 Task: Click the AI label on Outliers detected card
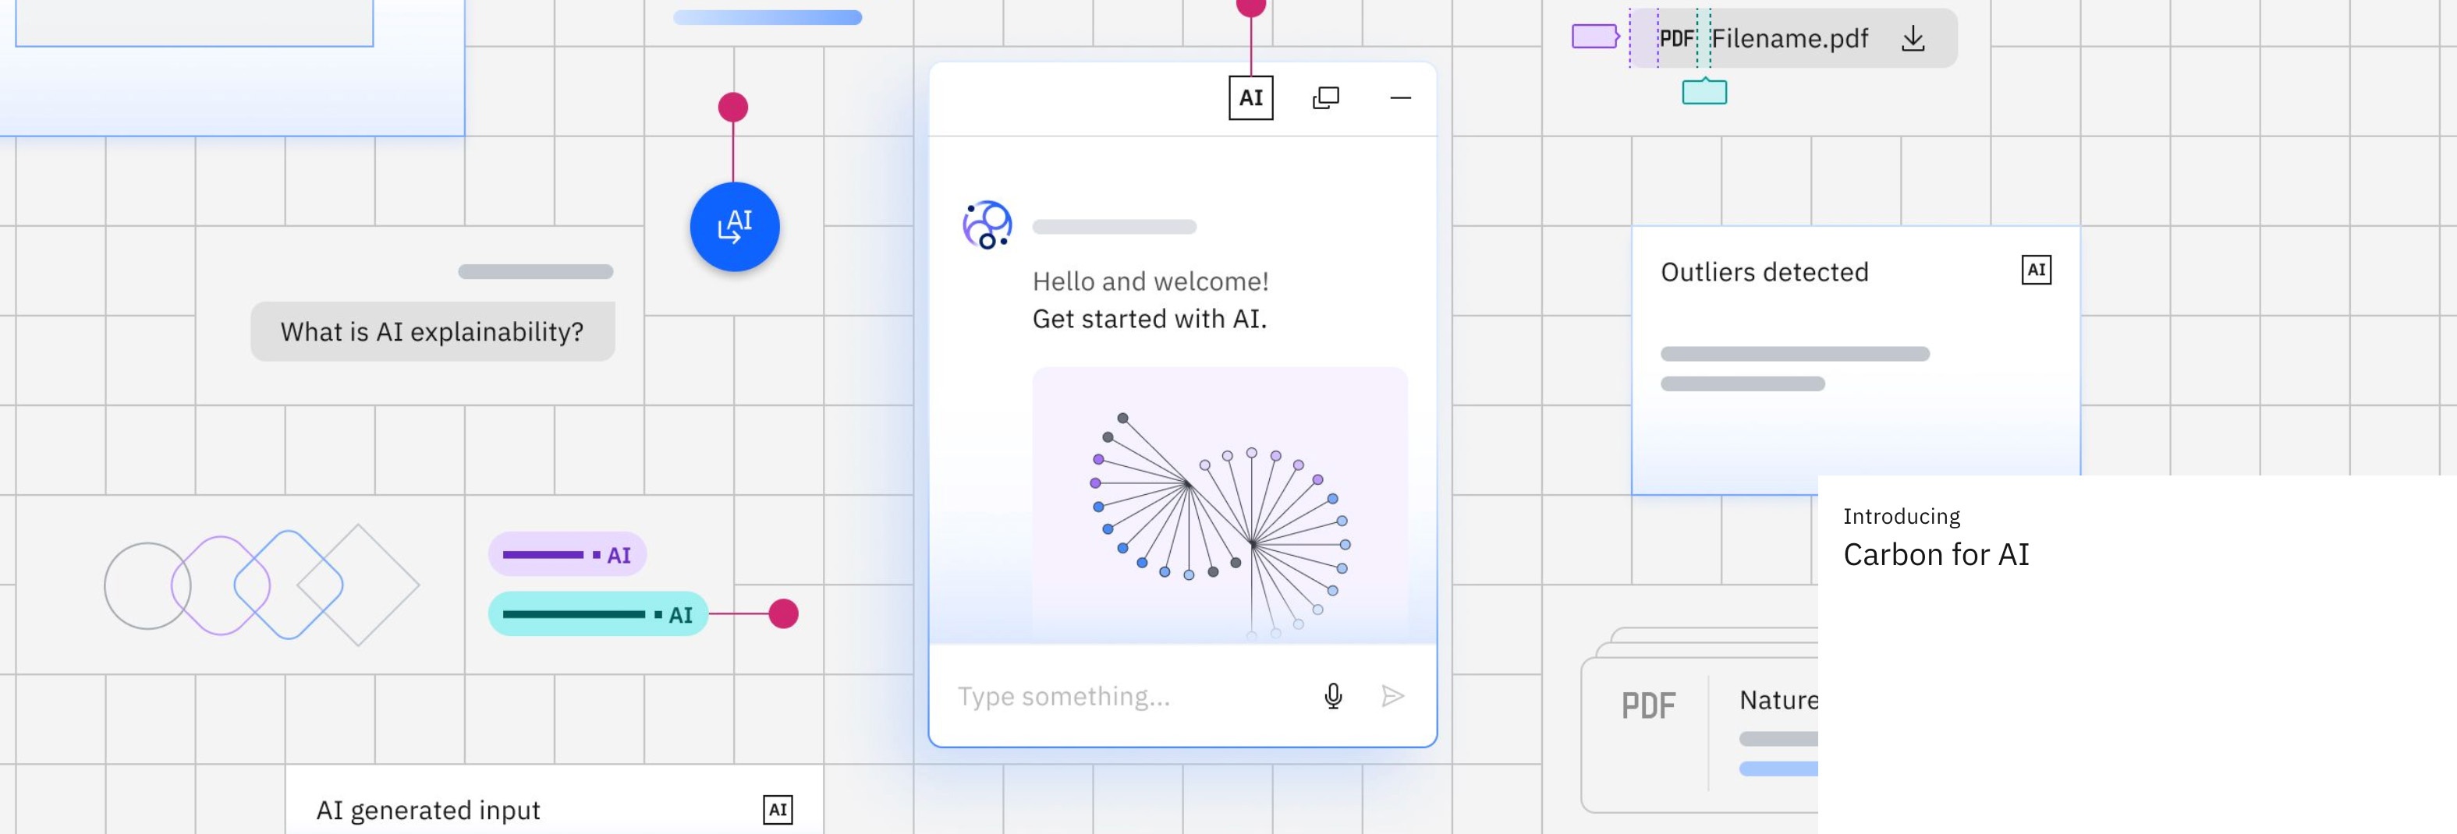pos(2037,270)
